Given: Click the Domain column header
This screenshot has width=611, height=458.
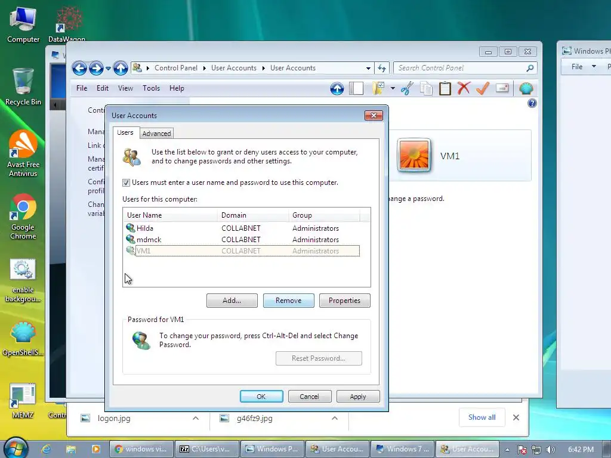Looking at the screenshot, I should 253,215.
